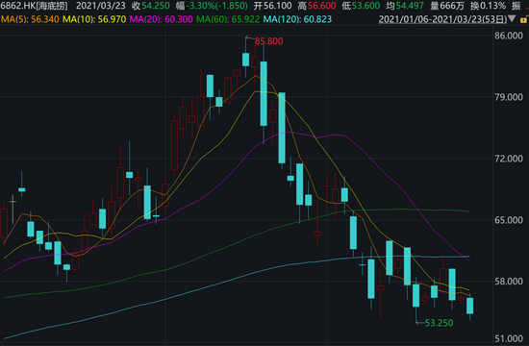Click the 72.000 price axis label
This screenshot has height=346, width=529.
click(x=509, y=159)
